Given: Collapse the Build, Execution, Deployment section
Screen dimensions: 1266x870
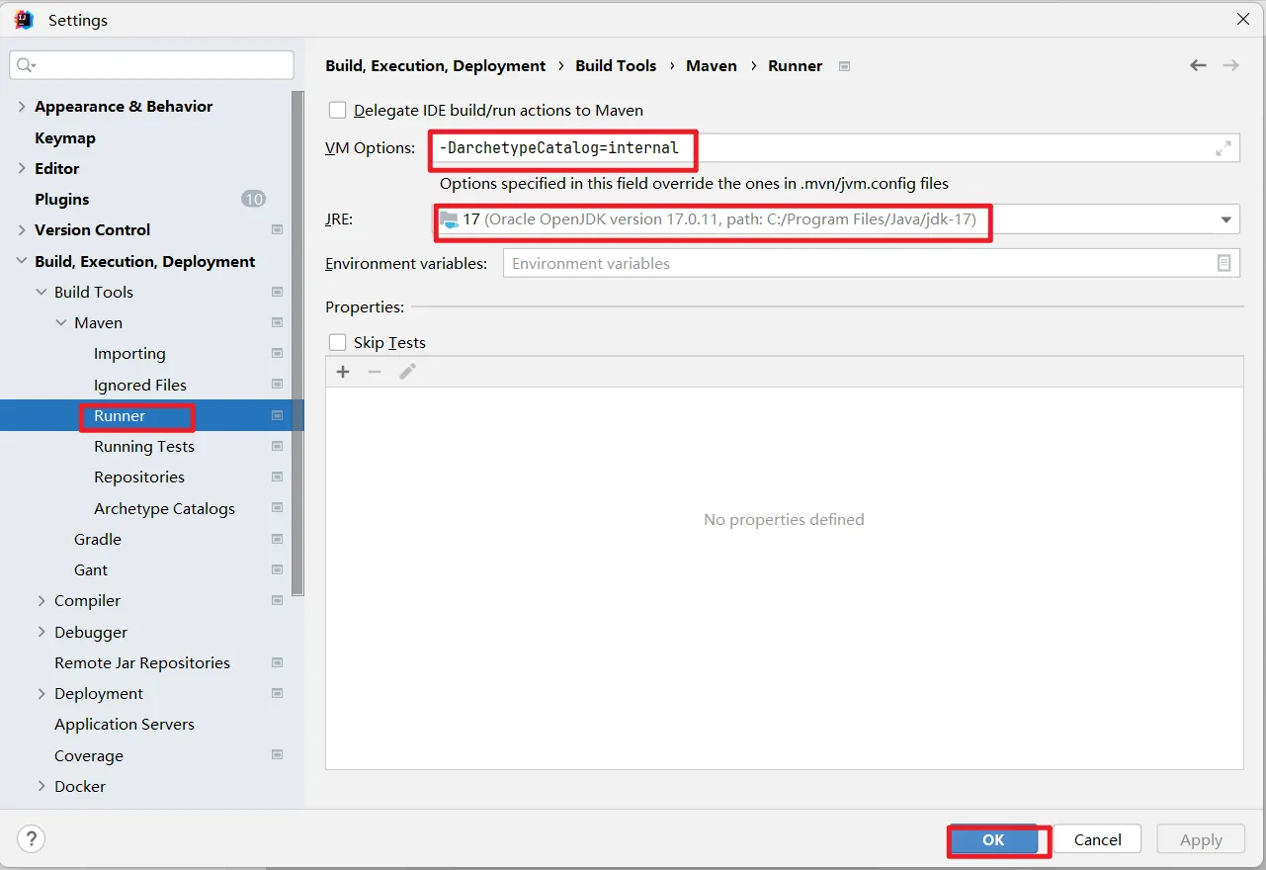Looking at the screenshot, I should 22,262.
